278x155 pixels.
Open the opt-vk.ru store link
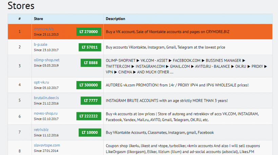[41, 82]
